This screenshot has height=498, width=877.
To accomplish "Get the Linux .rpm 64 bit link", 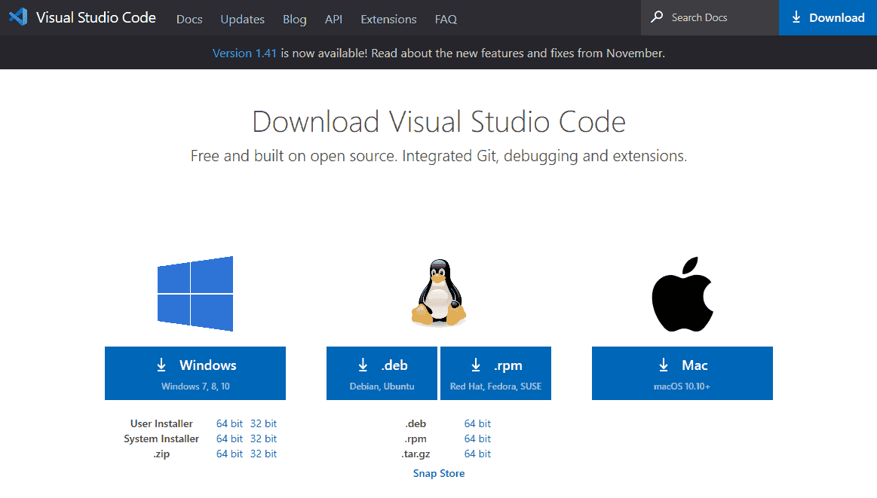I will (477, 438).
